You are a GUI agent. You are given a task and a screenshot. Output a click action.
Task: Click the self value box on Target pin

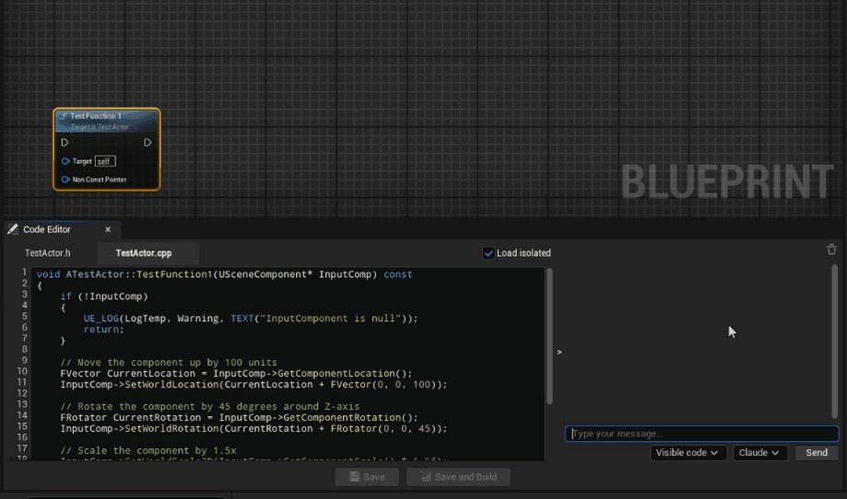[x=105, y=161]
